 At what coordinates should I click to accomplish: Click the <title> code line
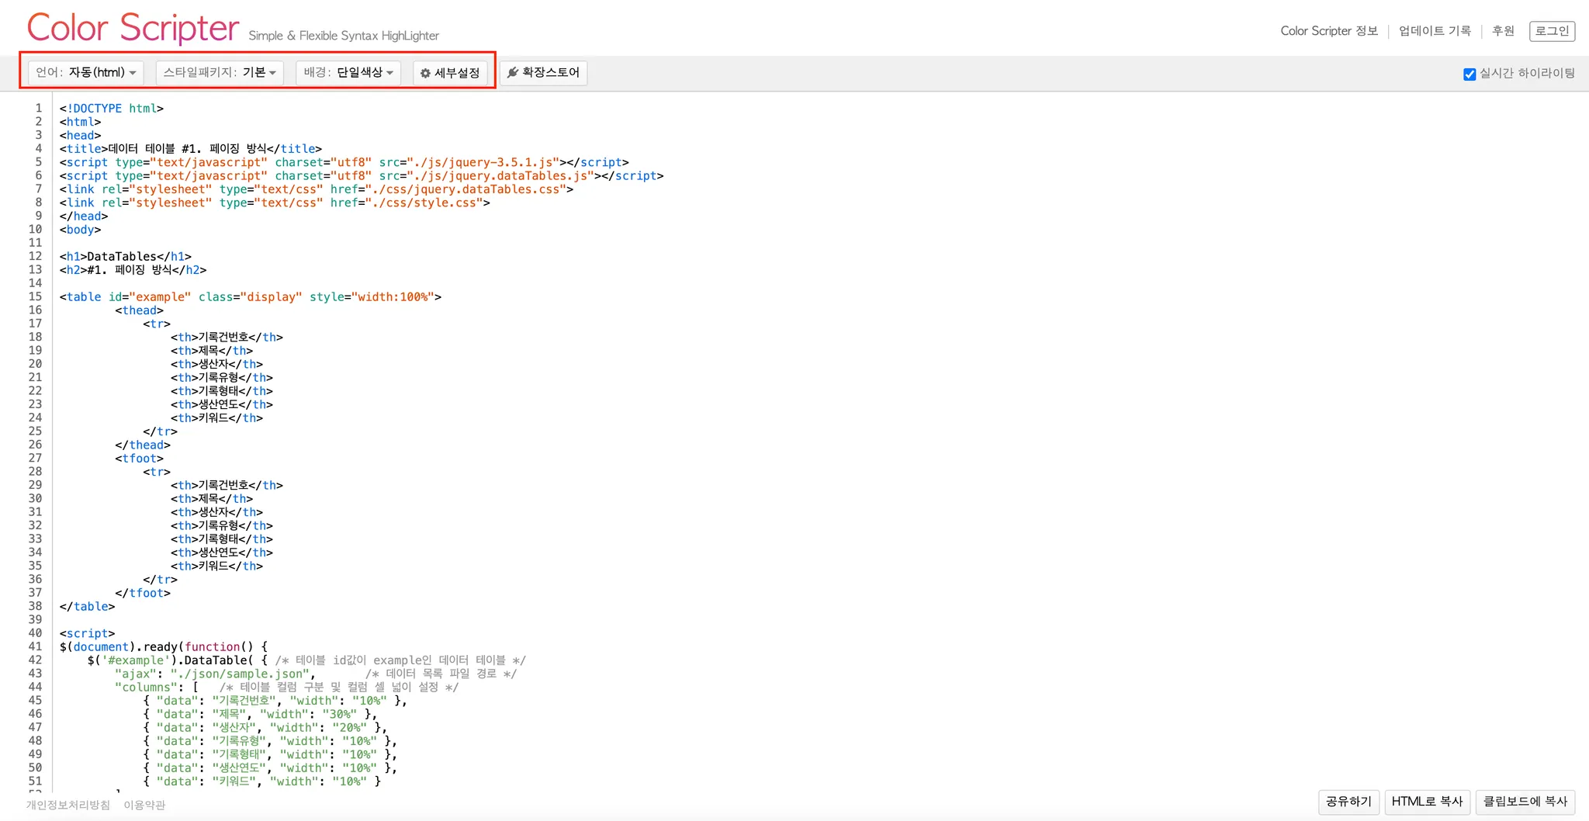[191, 149]
